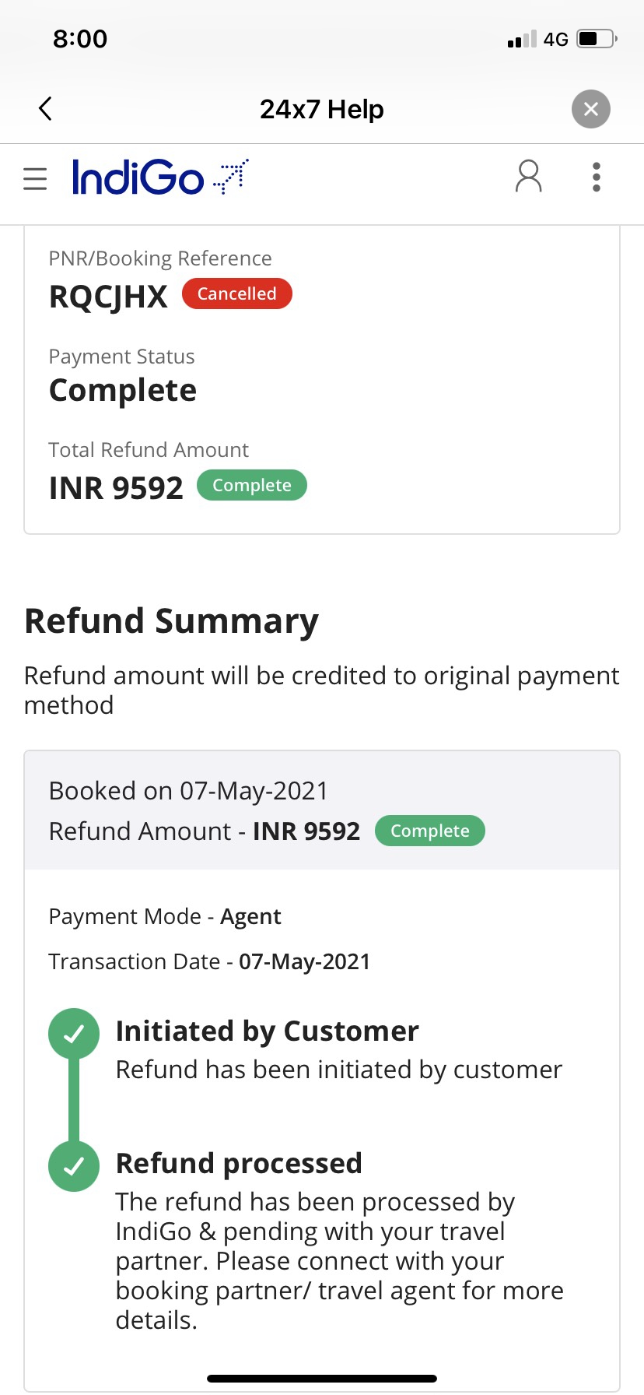Tap the back arrow in header
This screenshot has height=1395, width=644.
pyautogui.click(x=46, y=109)
